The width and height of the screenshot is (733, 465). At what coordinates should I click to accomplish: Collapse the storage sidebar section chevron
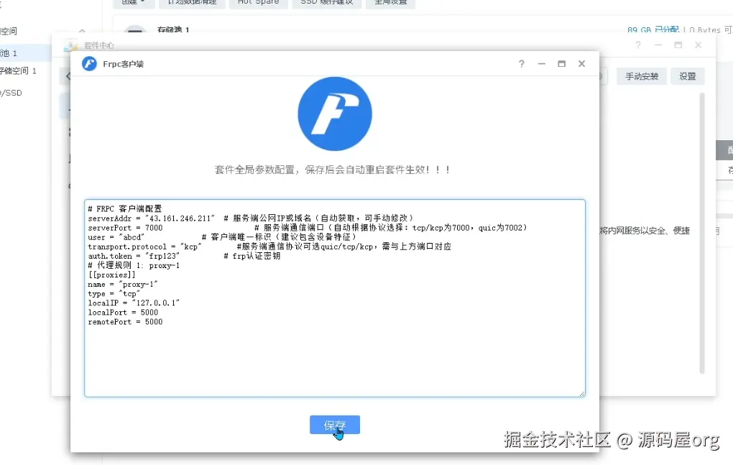pyautogui.click(x=82, y=31)
